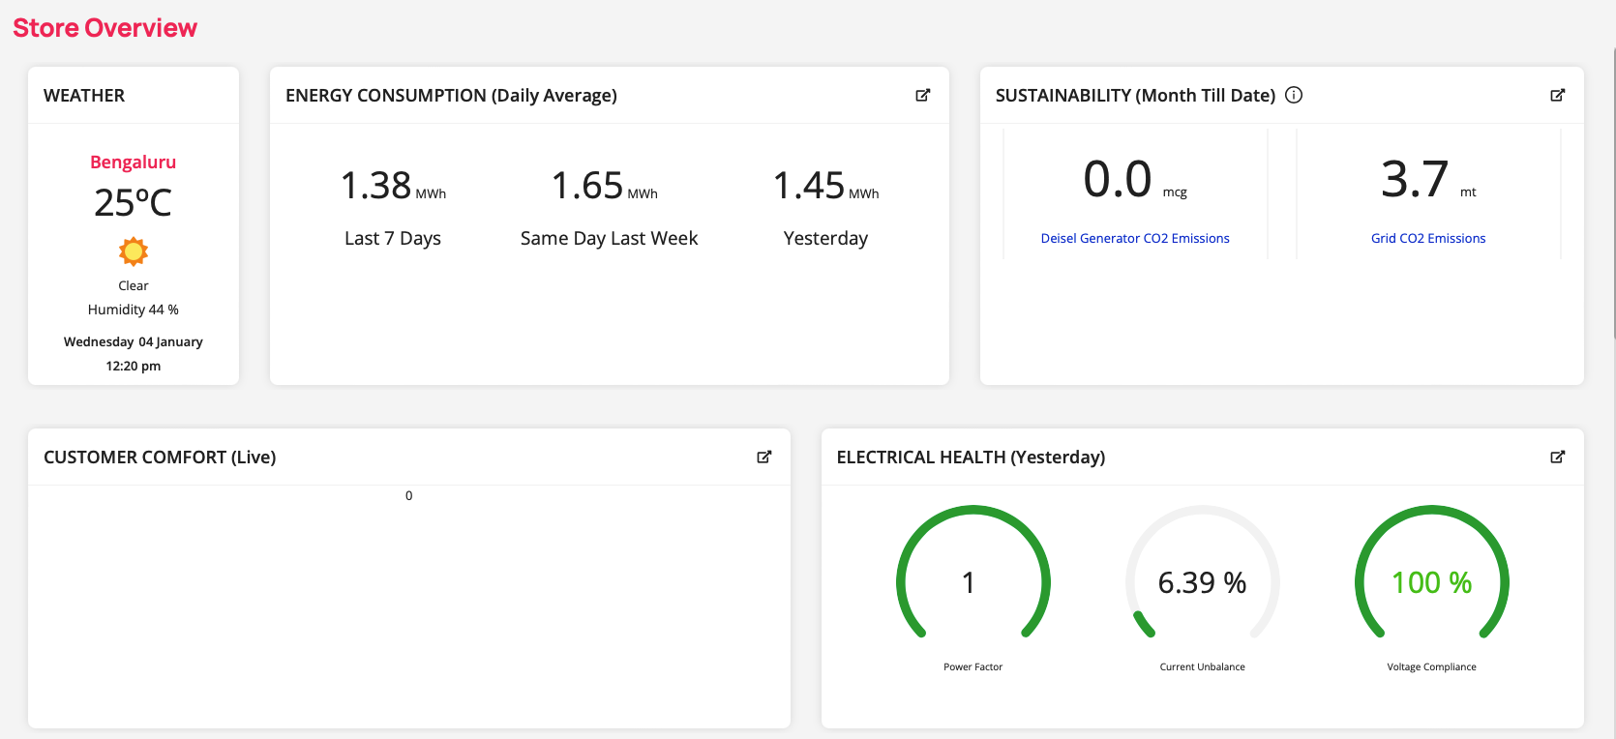Open Sustainability card external link icon
This screenshot has width=1616, height=739.
pos(1558,95)
